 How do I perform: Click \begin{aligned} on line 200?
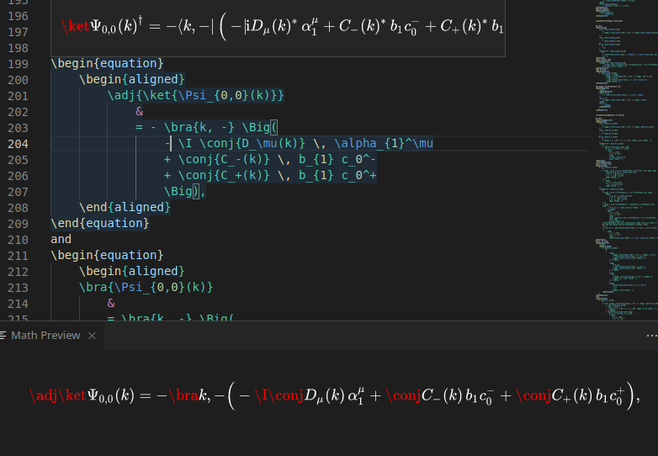pyautogui.click(x=132, y=79)
